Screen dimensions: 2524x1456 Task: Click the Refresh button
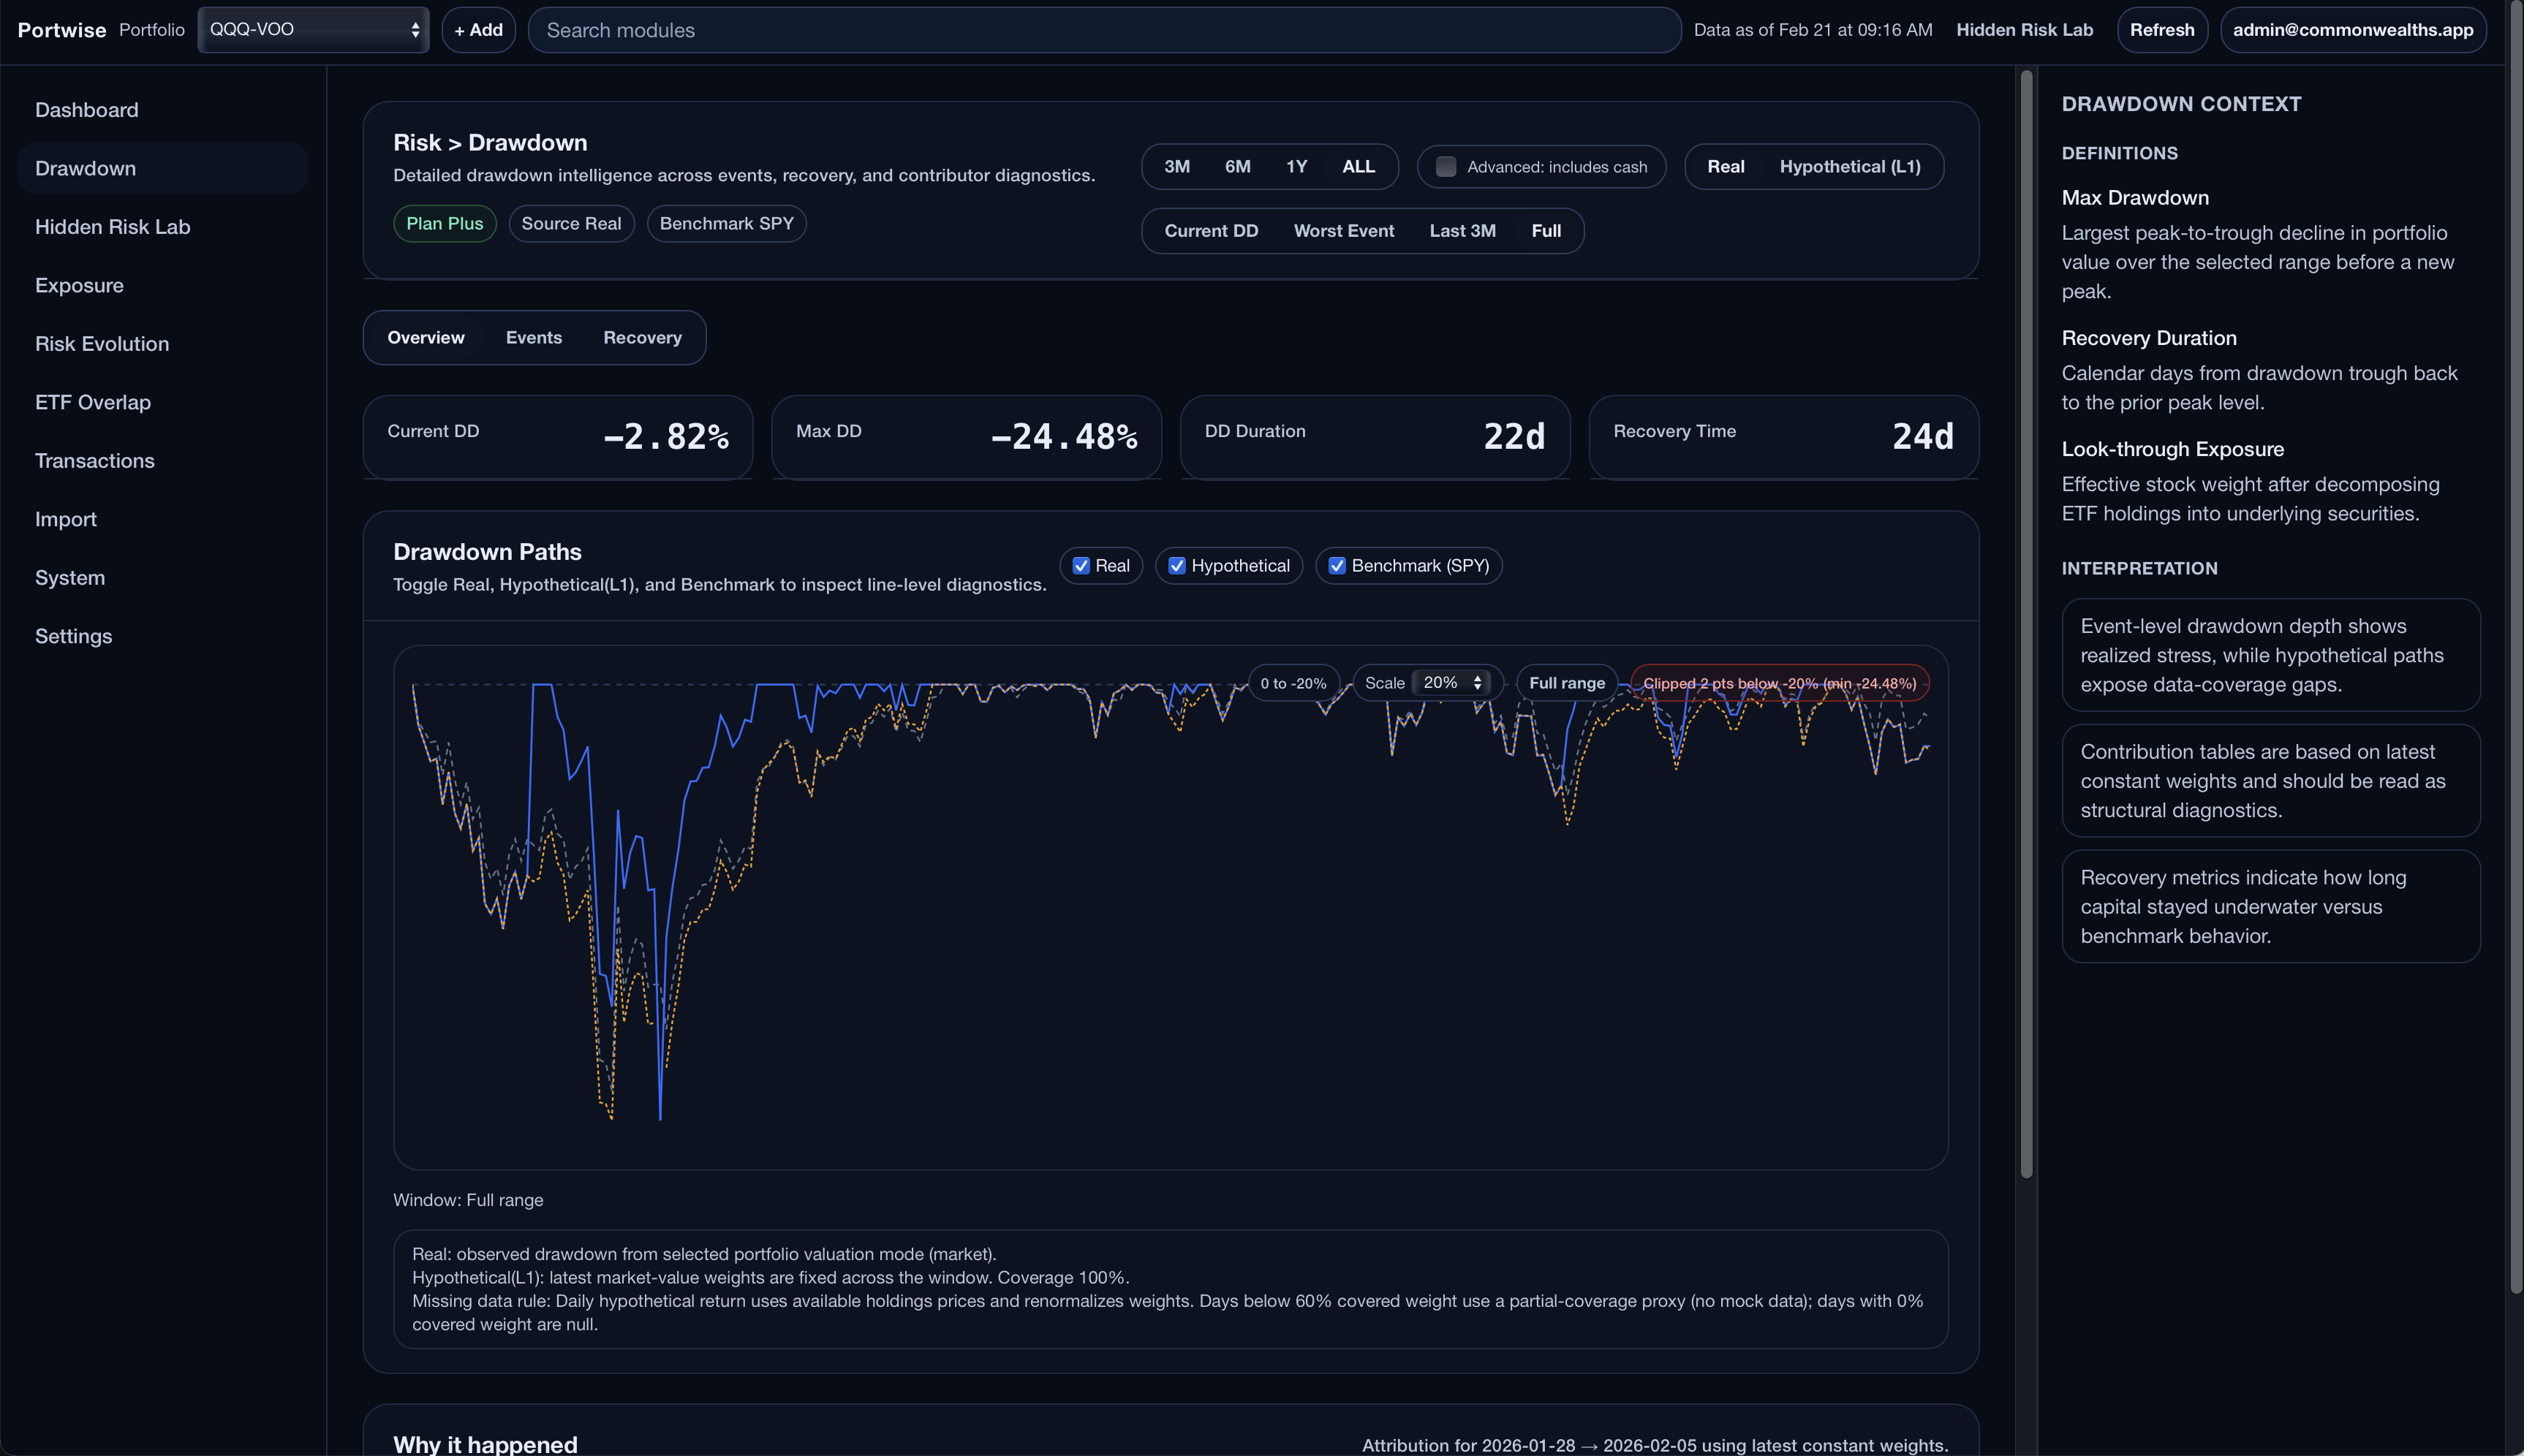click(2162, 29)
